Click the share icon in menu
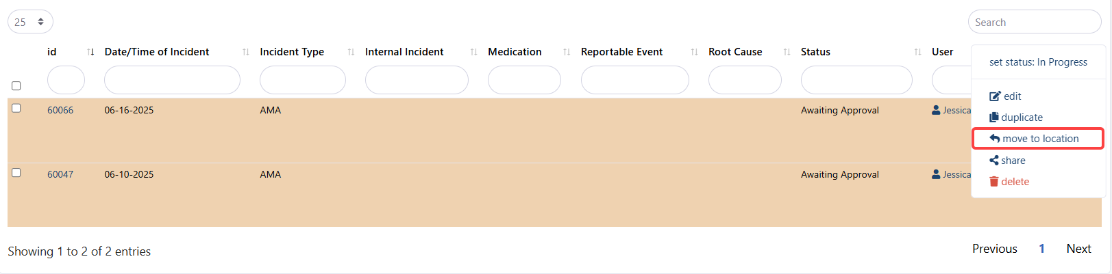Screen dimensions: 1112x274 click(994, 161)
